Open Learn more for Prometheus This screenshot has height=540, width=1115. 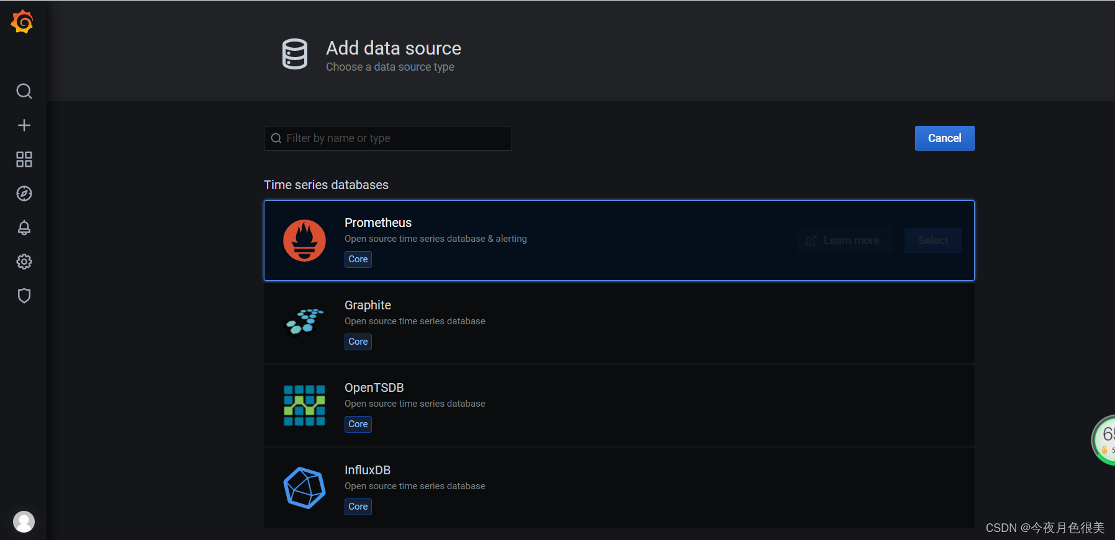(844, 241)
